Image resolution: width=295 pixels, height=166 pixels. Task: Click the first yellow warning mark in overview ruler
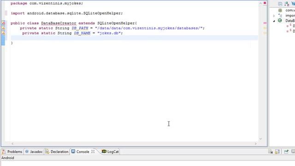point(265,28)
